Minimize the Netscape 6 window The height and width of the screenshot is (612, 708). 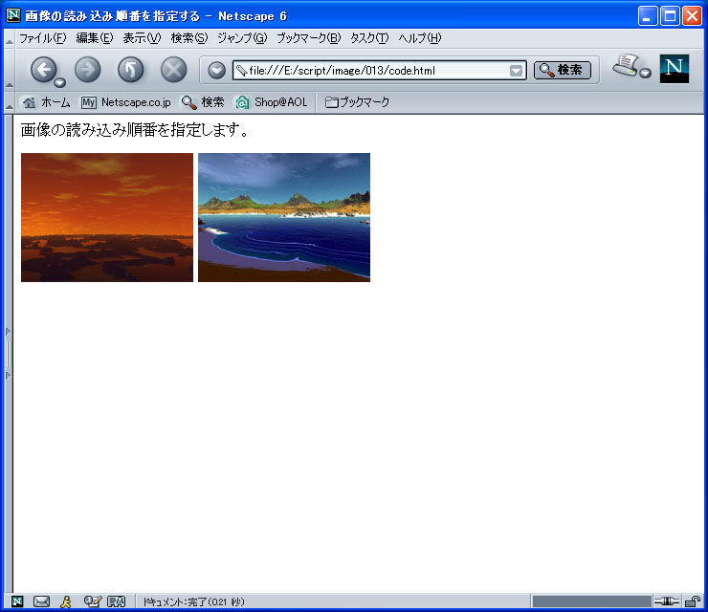click(x=648, y=16)
